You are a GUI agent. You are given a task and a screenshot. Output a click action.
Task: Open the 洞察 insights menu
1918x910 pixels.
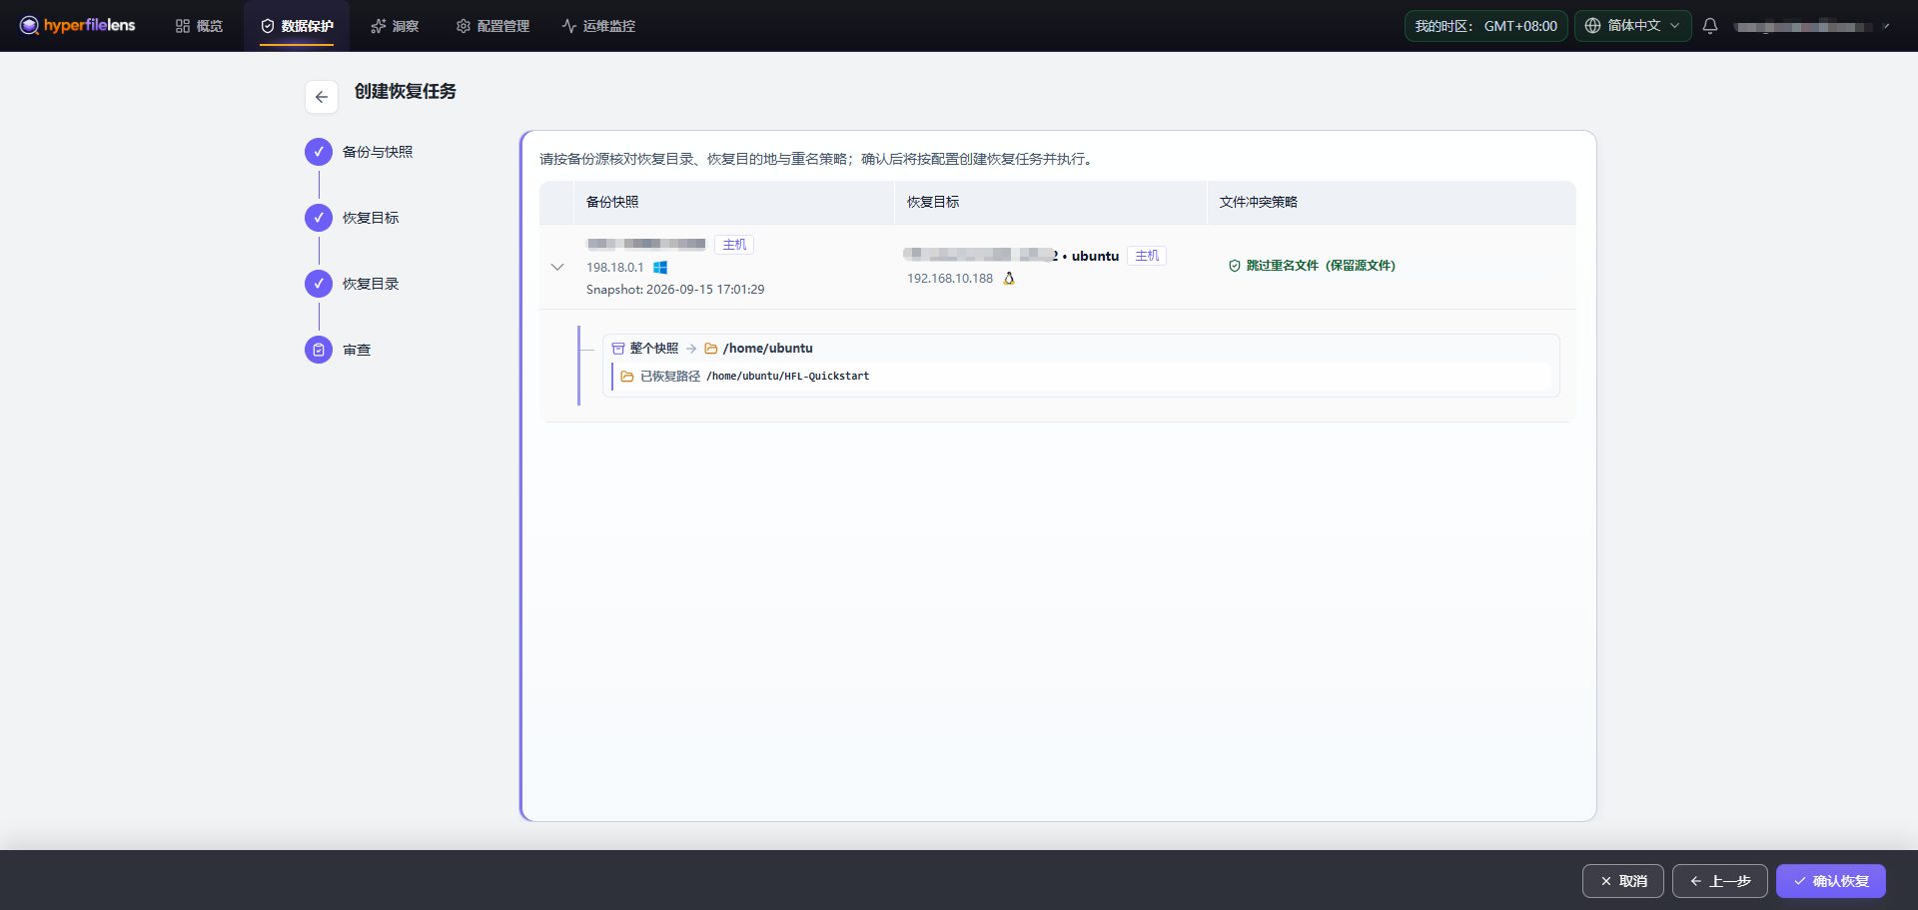(395, 26)
